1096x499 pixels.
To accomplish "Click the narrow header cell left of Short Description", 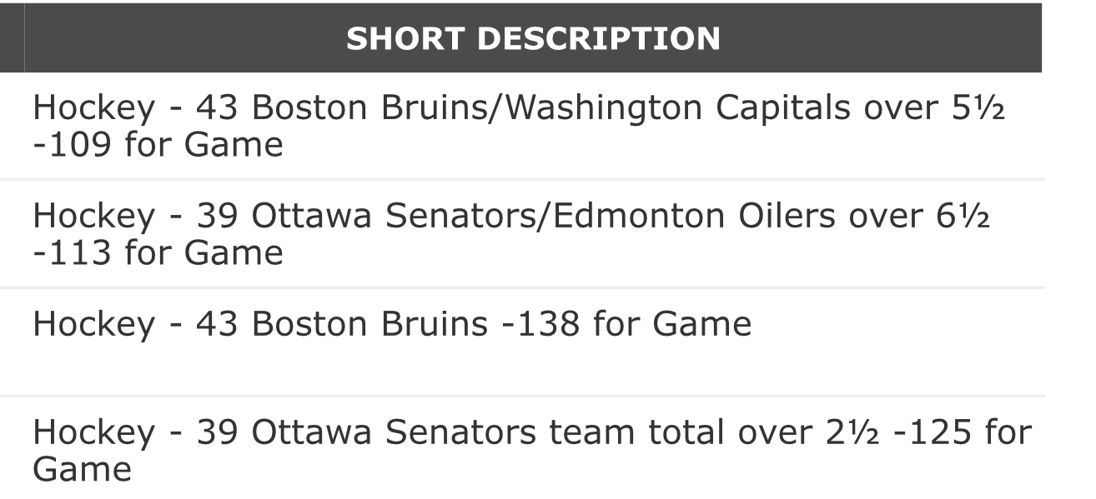I will 12,37.
